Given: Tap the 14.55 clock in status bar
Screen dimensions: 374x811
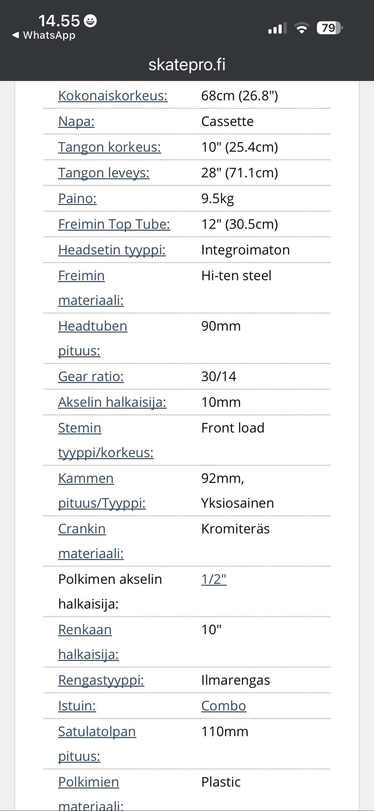Looking at the screenshot, I should (x=59, y=21).
